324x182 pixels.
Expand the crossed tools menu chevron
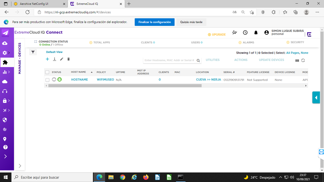click(x=9, y=110)
